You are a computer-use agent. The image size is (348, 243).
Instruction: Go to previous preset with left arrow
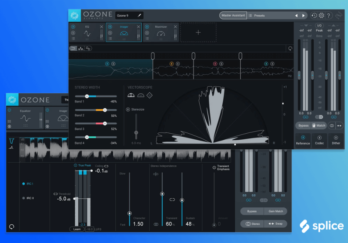pos(297,16)
